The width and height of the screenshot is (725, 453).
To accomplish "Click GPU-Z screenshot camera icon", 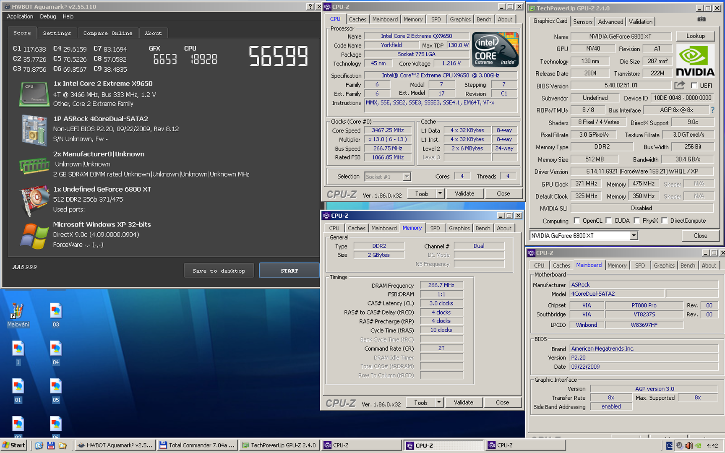I will click(x=701, y=19).
